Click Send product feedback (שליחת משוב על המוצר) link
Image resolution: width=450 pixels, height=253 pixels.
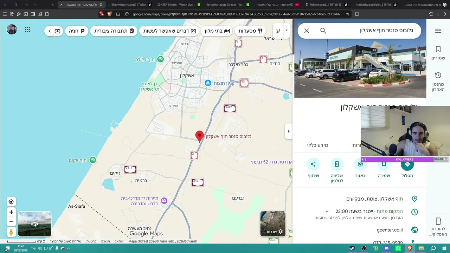(x=66, y=241)
